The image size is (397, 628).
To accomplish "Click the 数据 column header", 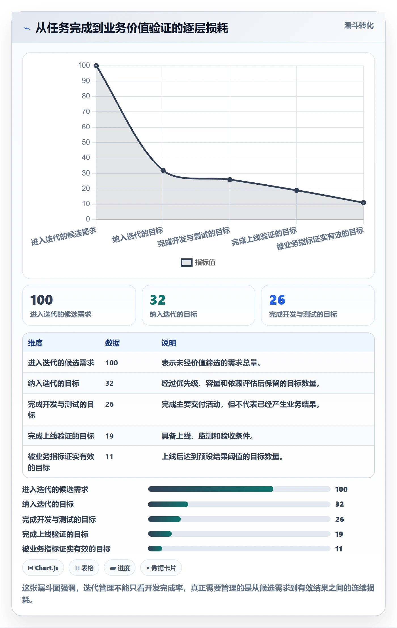I will tap(113, 343).
